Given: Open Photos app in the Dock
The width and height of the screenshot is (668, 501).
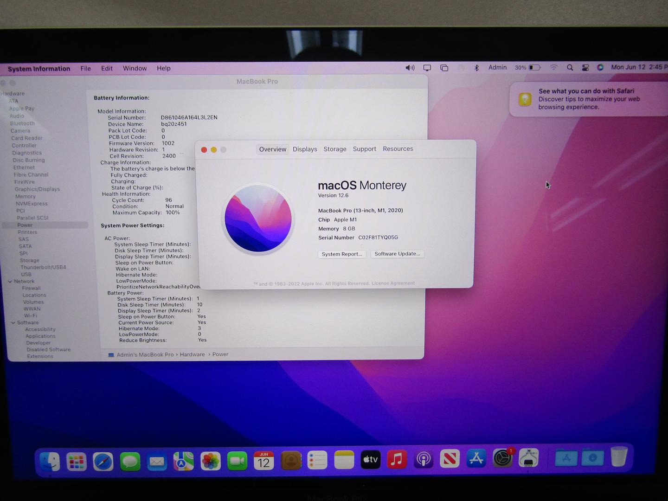Looking at the screenshot, I should 210,461.
